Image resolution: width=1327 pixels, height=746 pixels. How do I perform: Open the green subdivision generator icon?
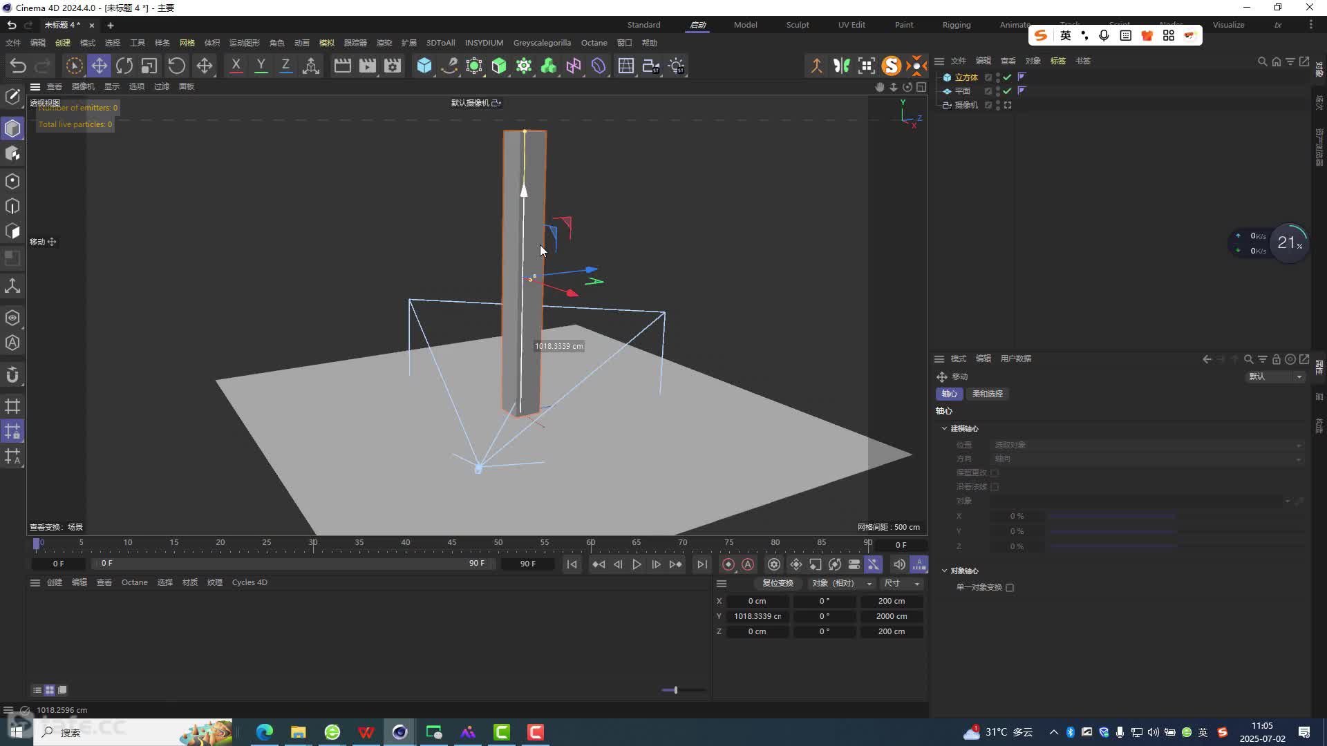point(499,66)
